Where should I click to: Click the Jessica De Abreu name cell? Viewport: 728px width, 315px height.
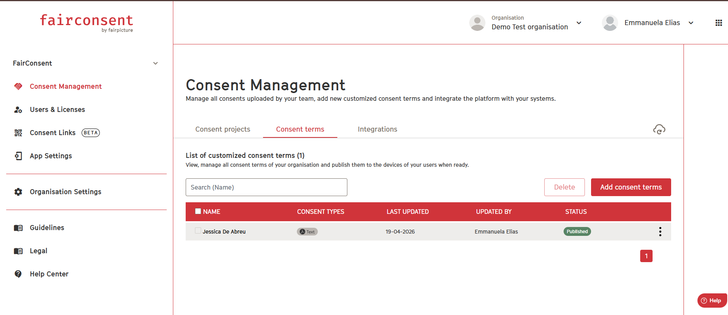(x=224, y=232)
